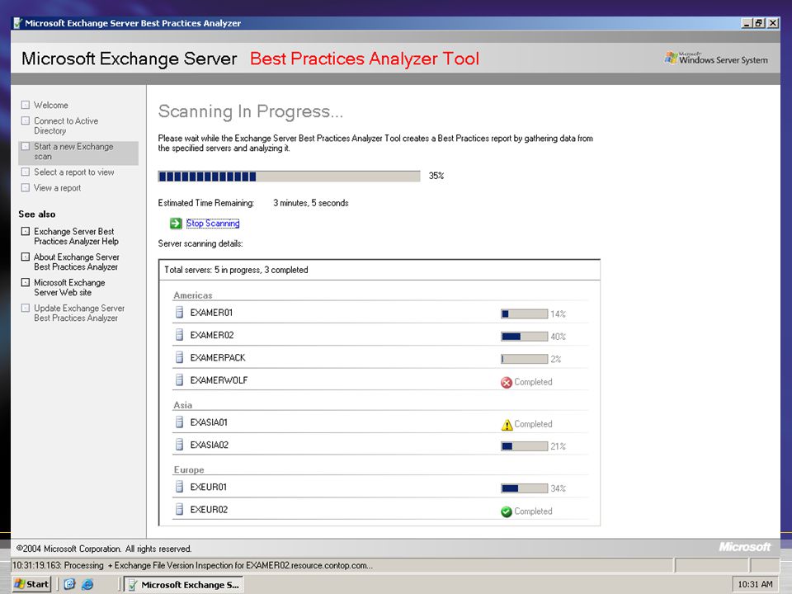This screenshot has width=792, height=594.
Task: Click the EXAMER01 14% progress bar
Action: coord(525,313)
